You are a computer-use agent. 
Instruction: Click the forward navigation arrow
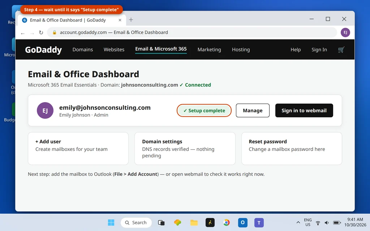[32, 34]
